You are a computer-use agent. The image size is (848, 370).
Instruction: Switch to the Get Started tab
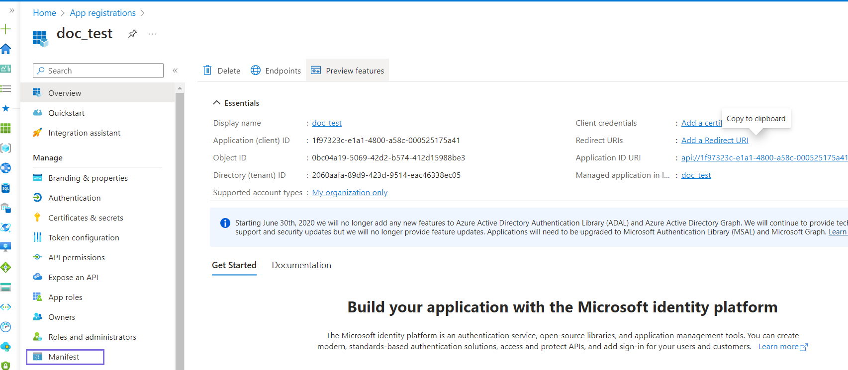(234, 265)
